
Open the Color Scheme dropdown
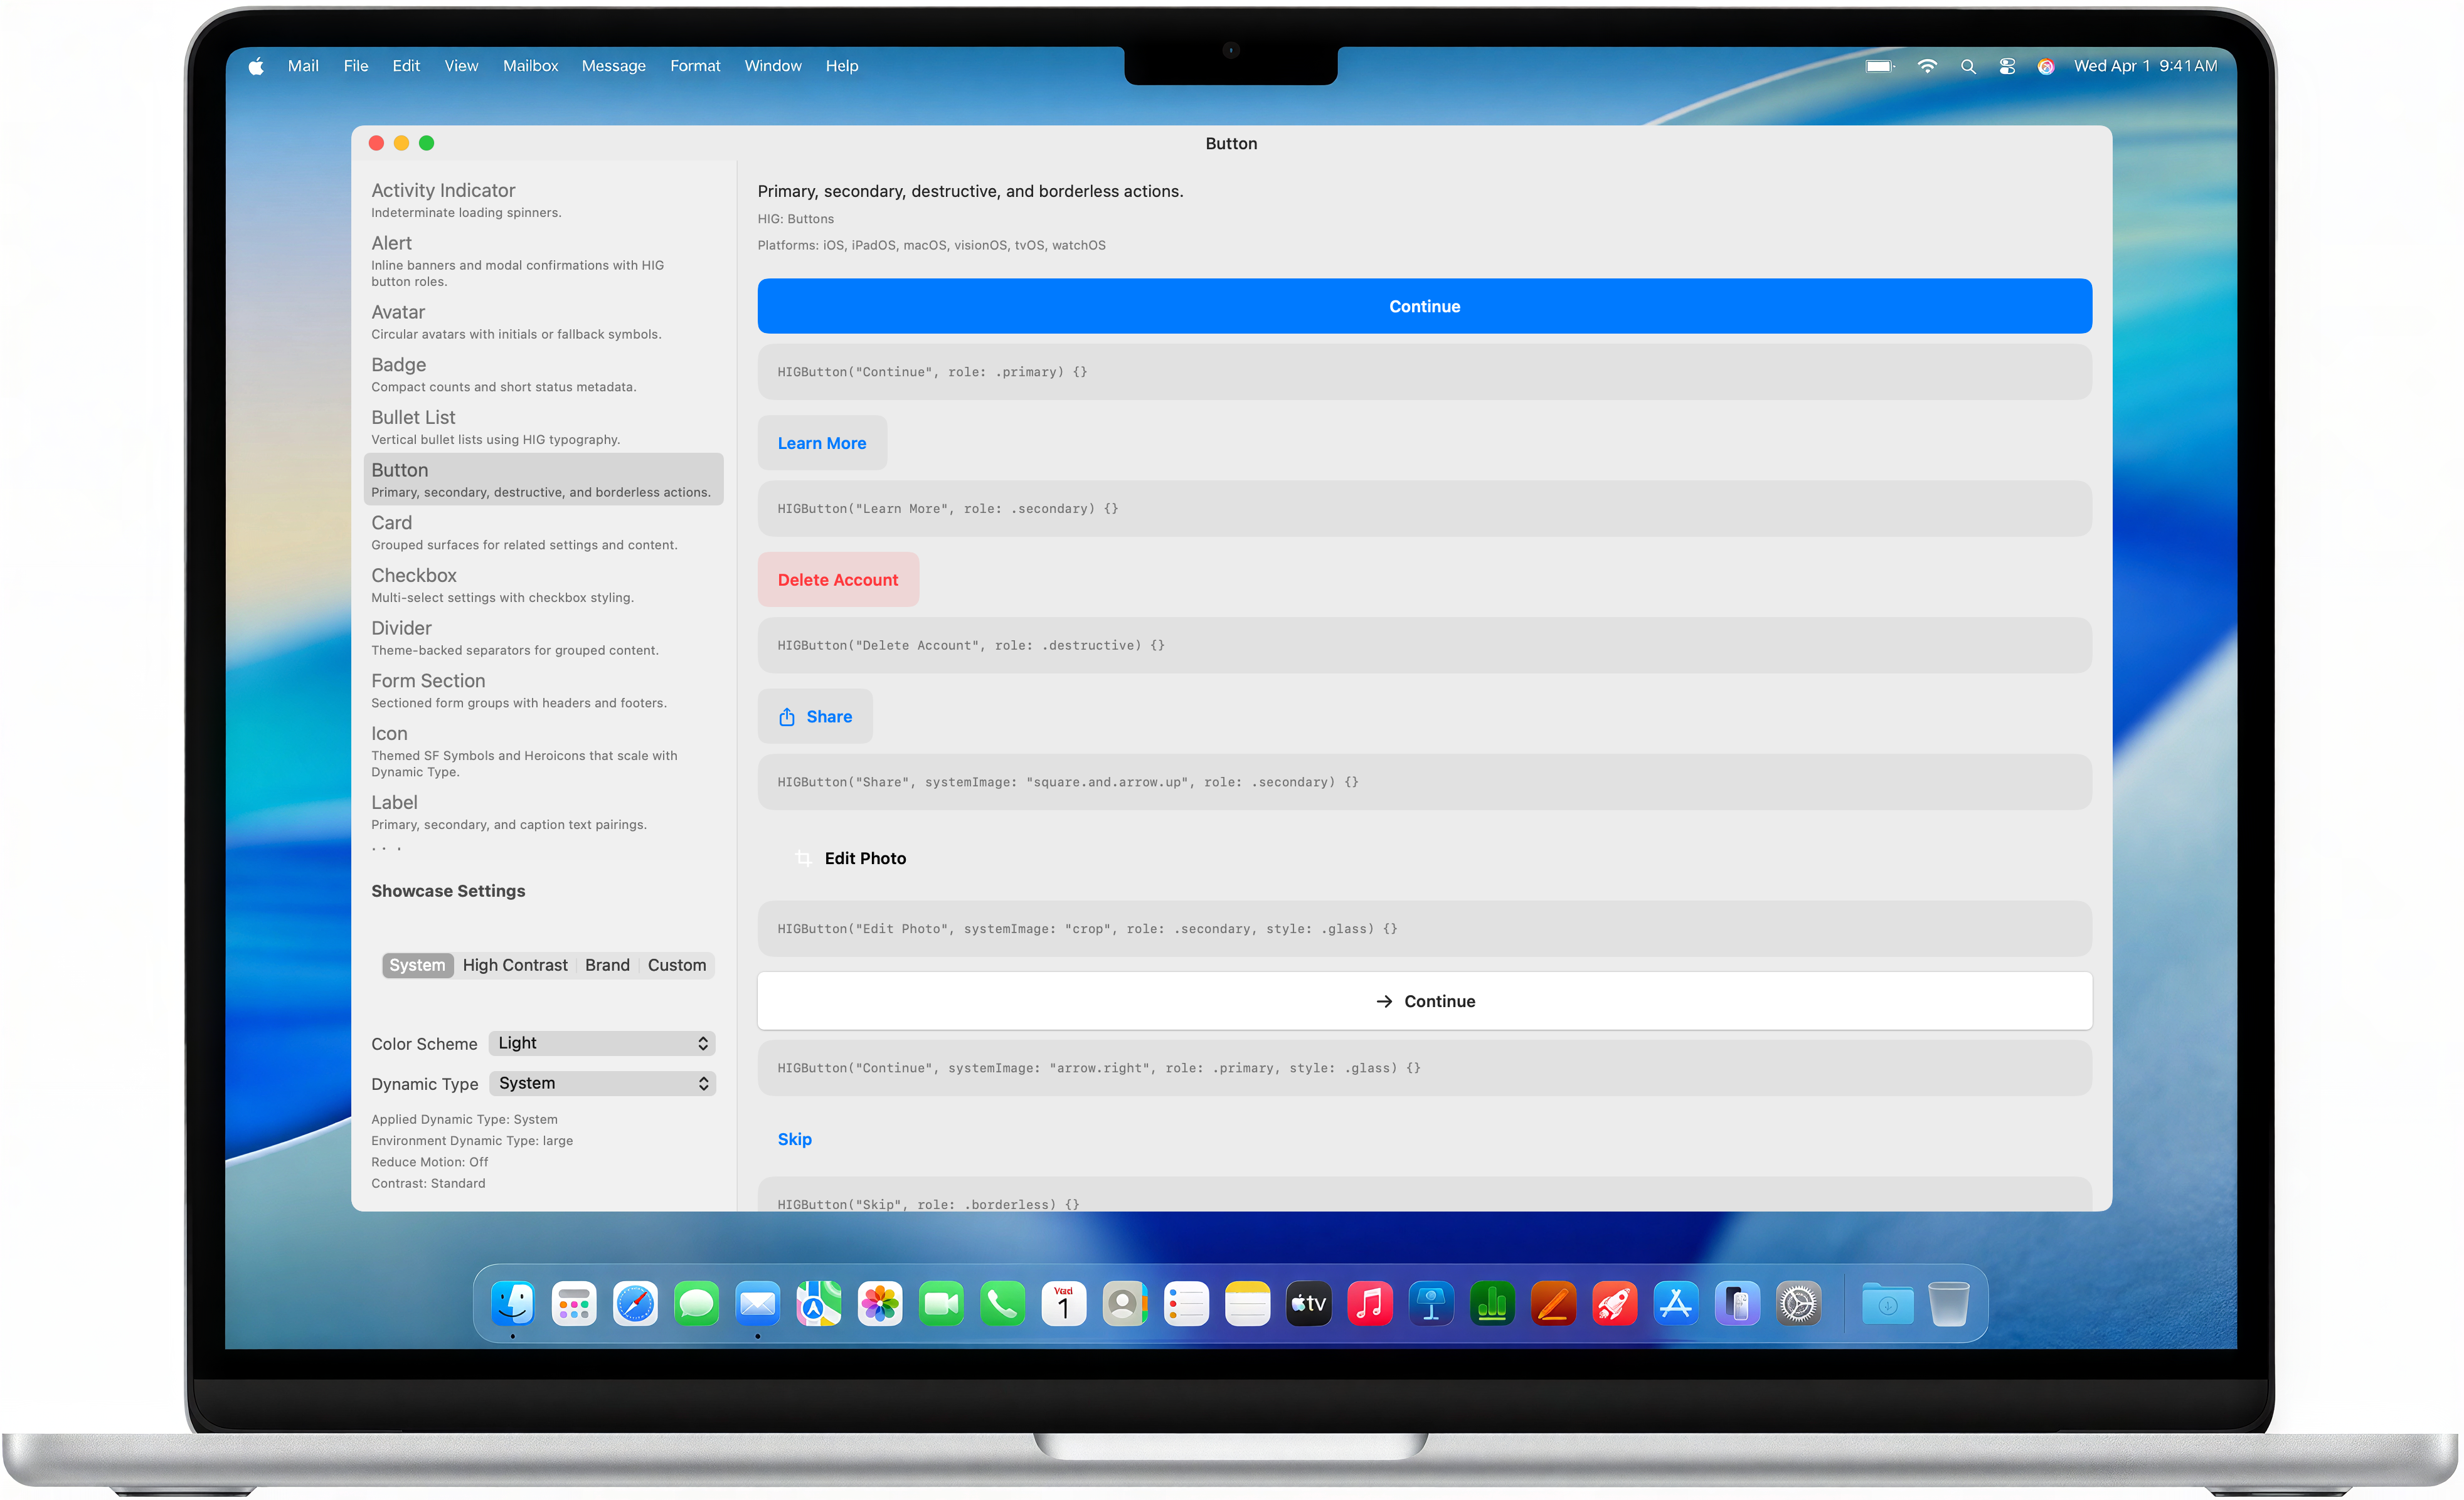coord(602,1043)
